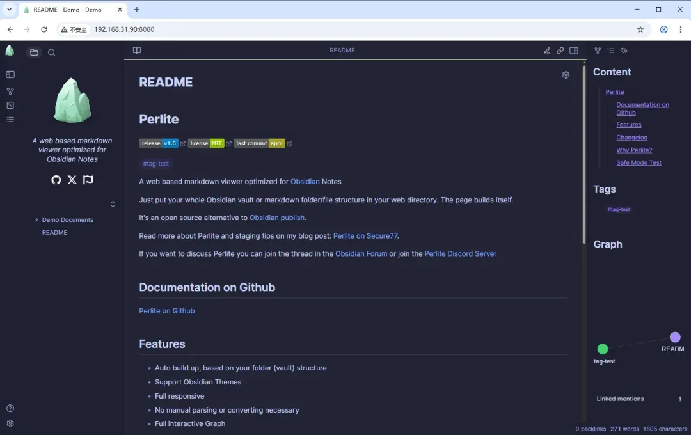Open the file explorer folder icon

(34, 52)
